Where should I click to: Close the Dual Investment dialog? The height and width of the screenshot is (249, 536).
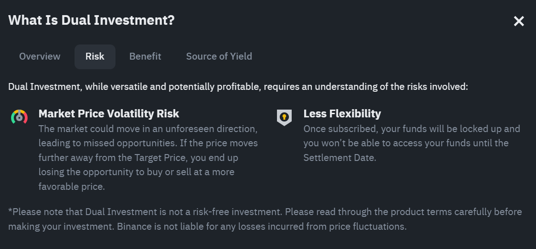pos(519,21)
